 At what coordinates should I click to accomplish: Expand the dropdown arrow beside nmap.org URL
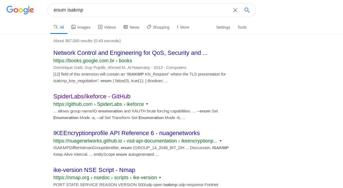coord(160,178)
